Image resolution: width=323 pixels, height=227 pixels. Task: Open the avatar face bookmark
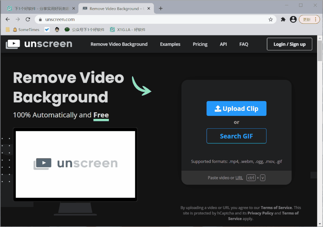pos(57,29)
